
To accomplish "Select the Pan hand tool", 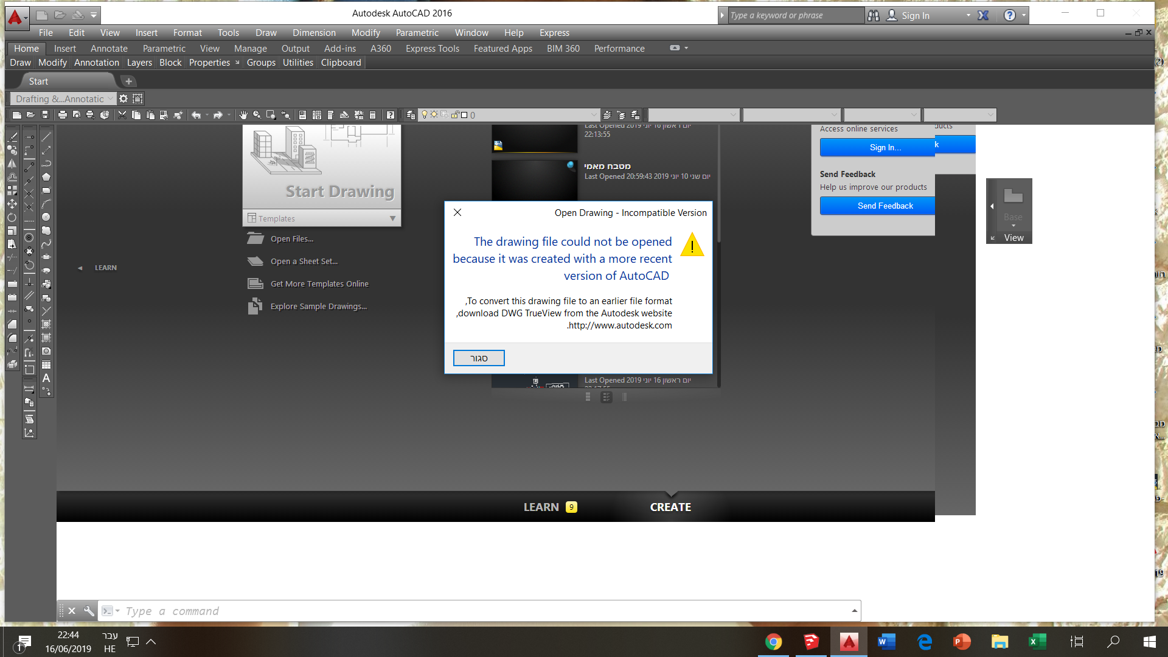I will coord(243,115).
